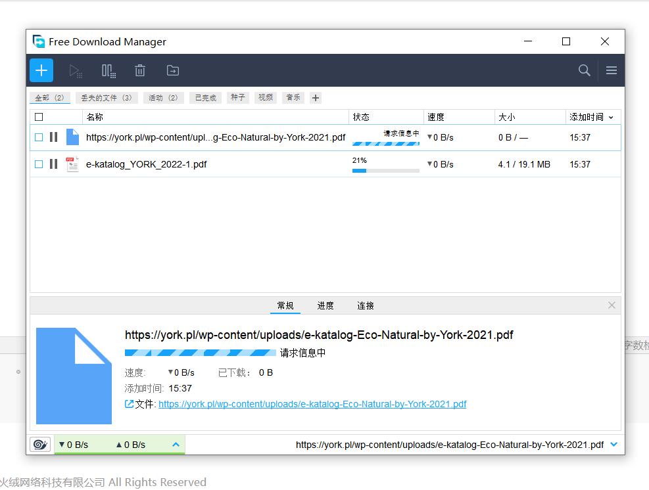
Task: Click the trash delete icon in toolbar
Action: [140, 70]
